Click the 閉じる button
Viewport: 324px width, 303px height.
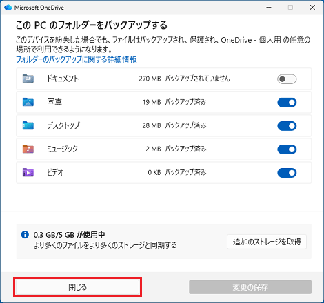click(77, 287)
